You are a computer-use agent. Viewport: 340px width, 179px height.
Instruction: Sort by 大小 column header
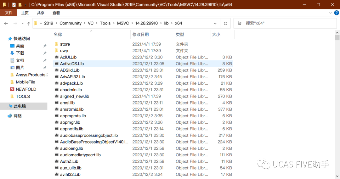[x=216, y=35]
